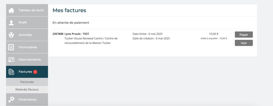Click the document Formulaires icon
Screen dimensions: 273x106
tap(11, 47)
